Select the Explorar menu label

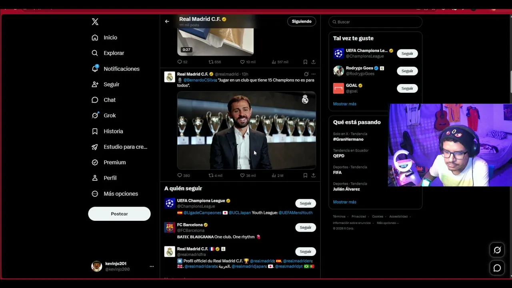coord(114,53)
